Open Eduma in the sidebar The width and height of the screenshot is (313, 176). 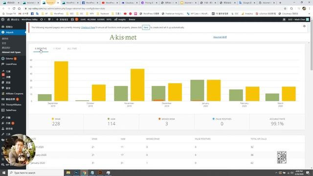9,59
